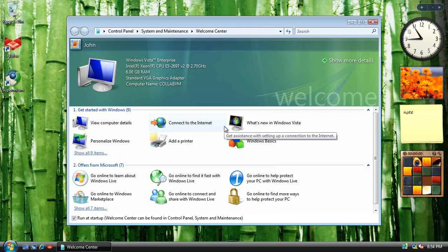Open the Recycle Bin on the desktop

pos(13,12)
